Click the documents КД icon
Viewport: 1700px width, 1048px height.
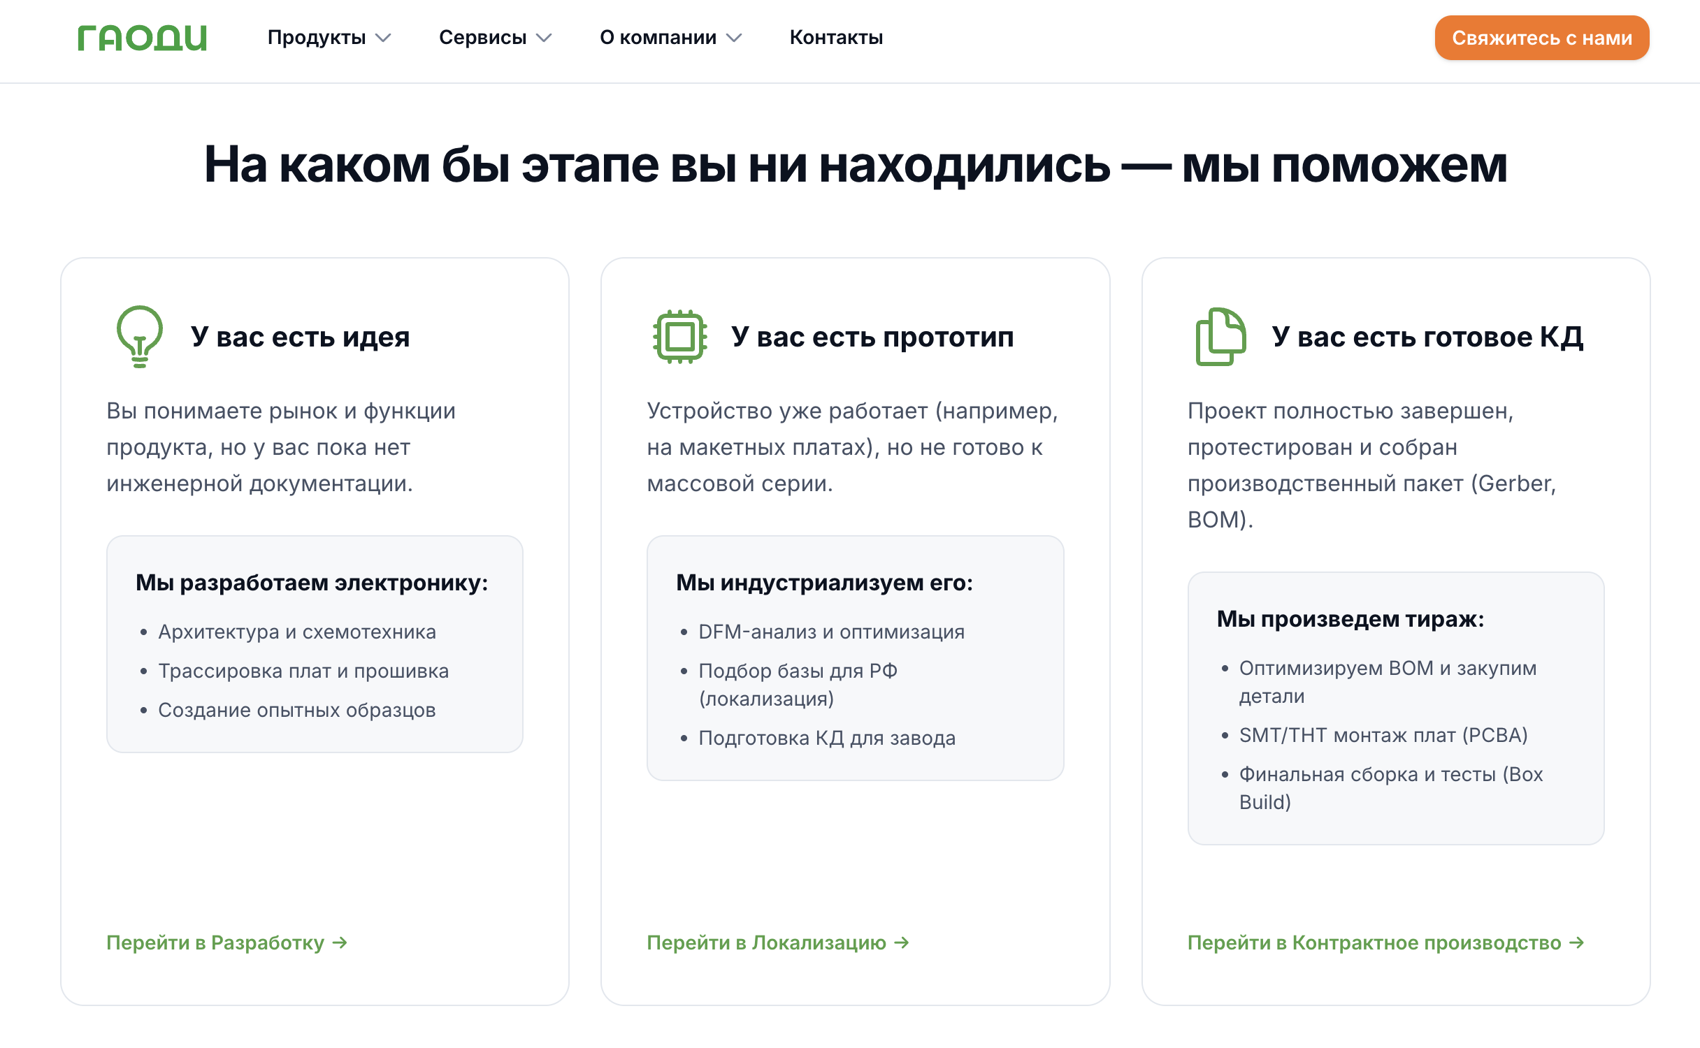[x=1220, y=337]
